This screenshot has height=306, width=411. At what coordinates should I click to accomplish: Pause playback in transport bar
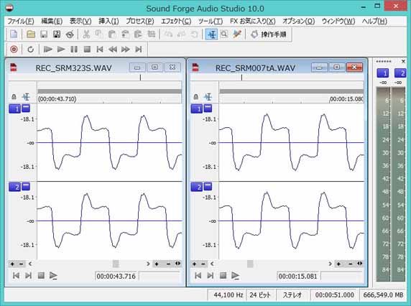74,50
